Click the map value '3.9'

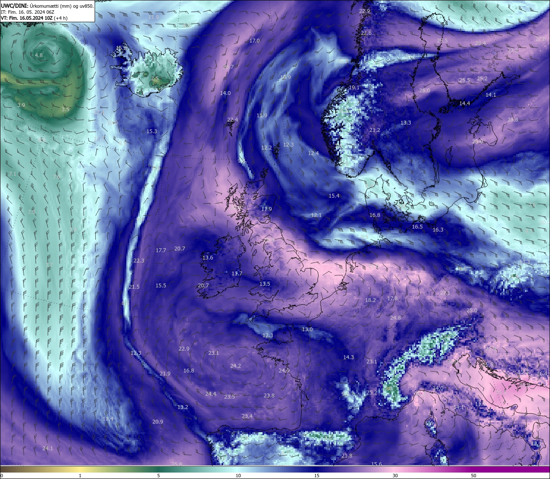click(21, 105)
